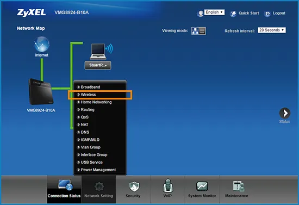Click the wireless laptop client icon
Viewport: 299px width, 205px height.
click(x=102, y=52)
